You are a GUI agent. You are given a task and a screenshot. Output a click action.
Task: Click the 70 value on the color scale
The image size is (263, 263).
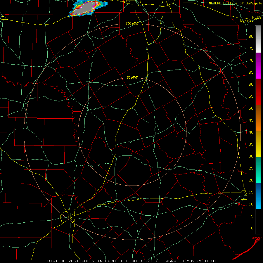pos(251,60)
